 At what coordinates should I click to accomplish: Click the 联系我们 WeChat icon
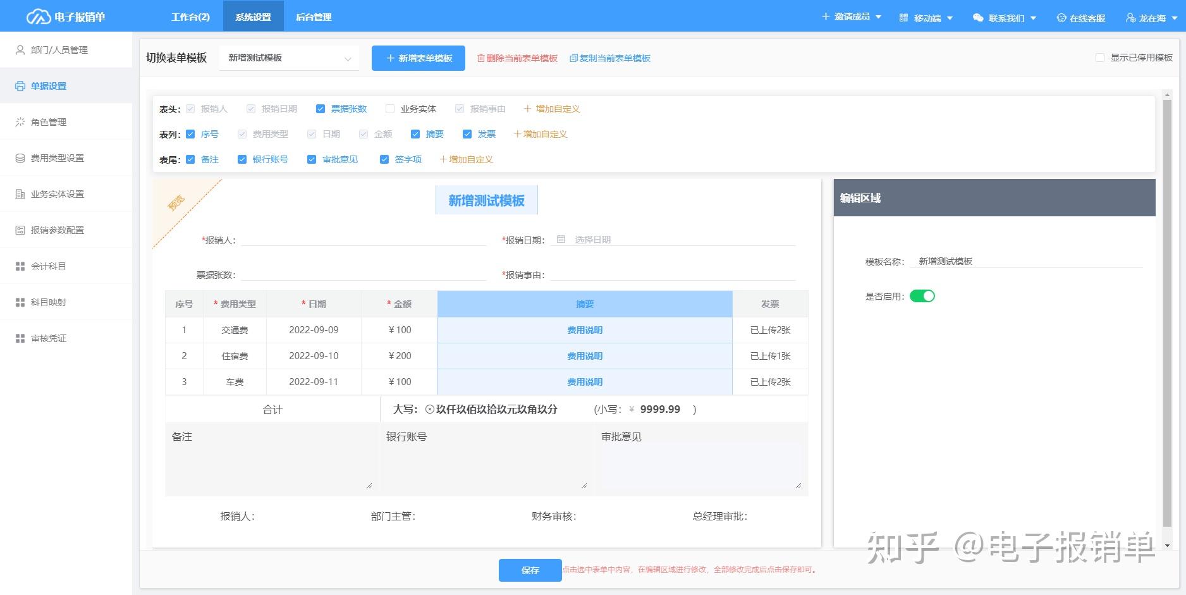click(x=978, y=18)
